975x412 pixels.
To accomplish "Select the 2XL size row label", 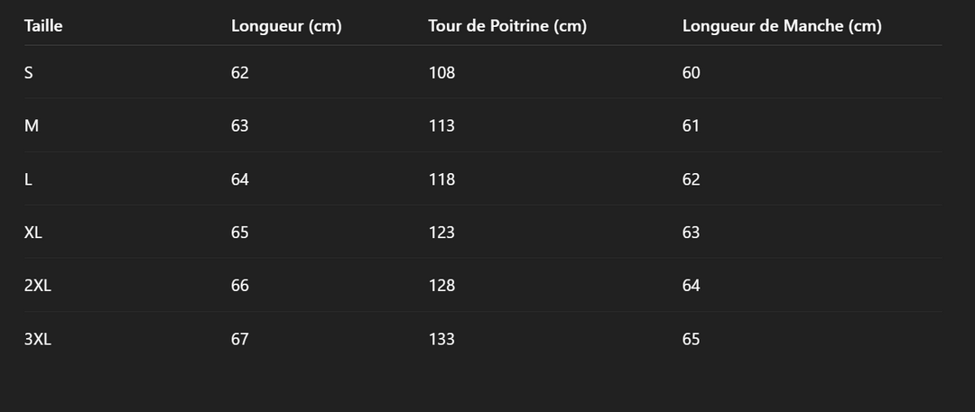I will tap(38, 286).
